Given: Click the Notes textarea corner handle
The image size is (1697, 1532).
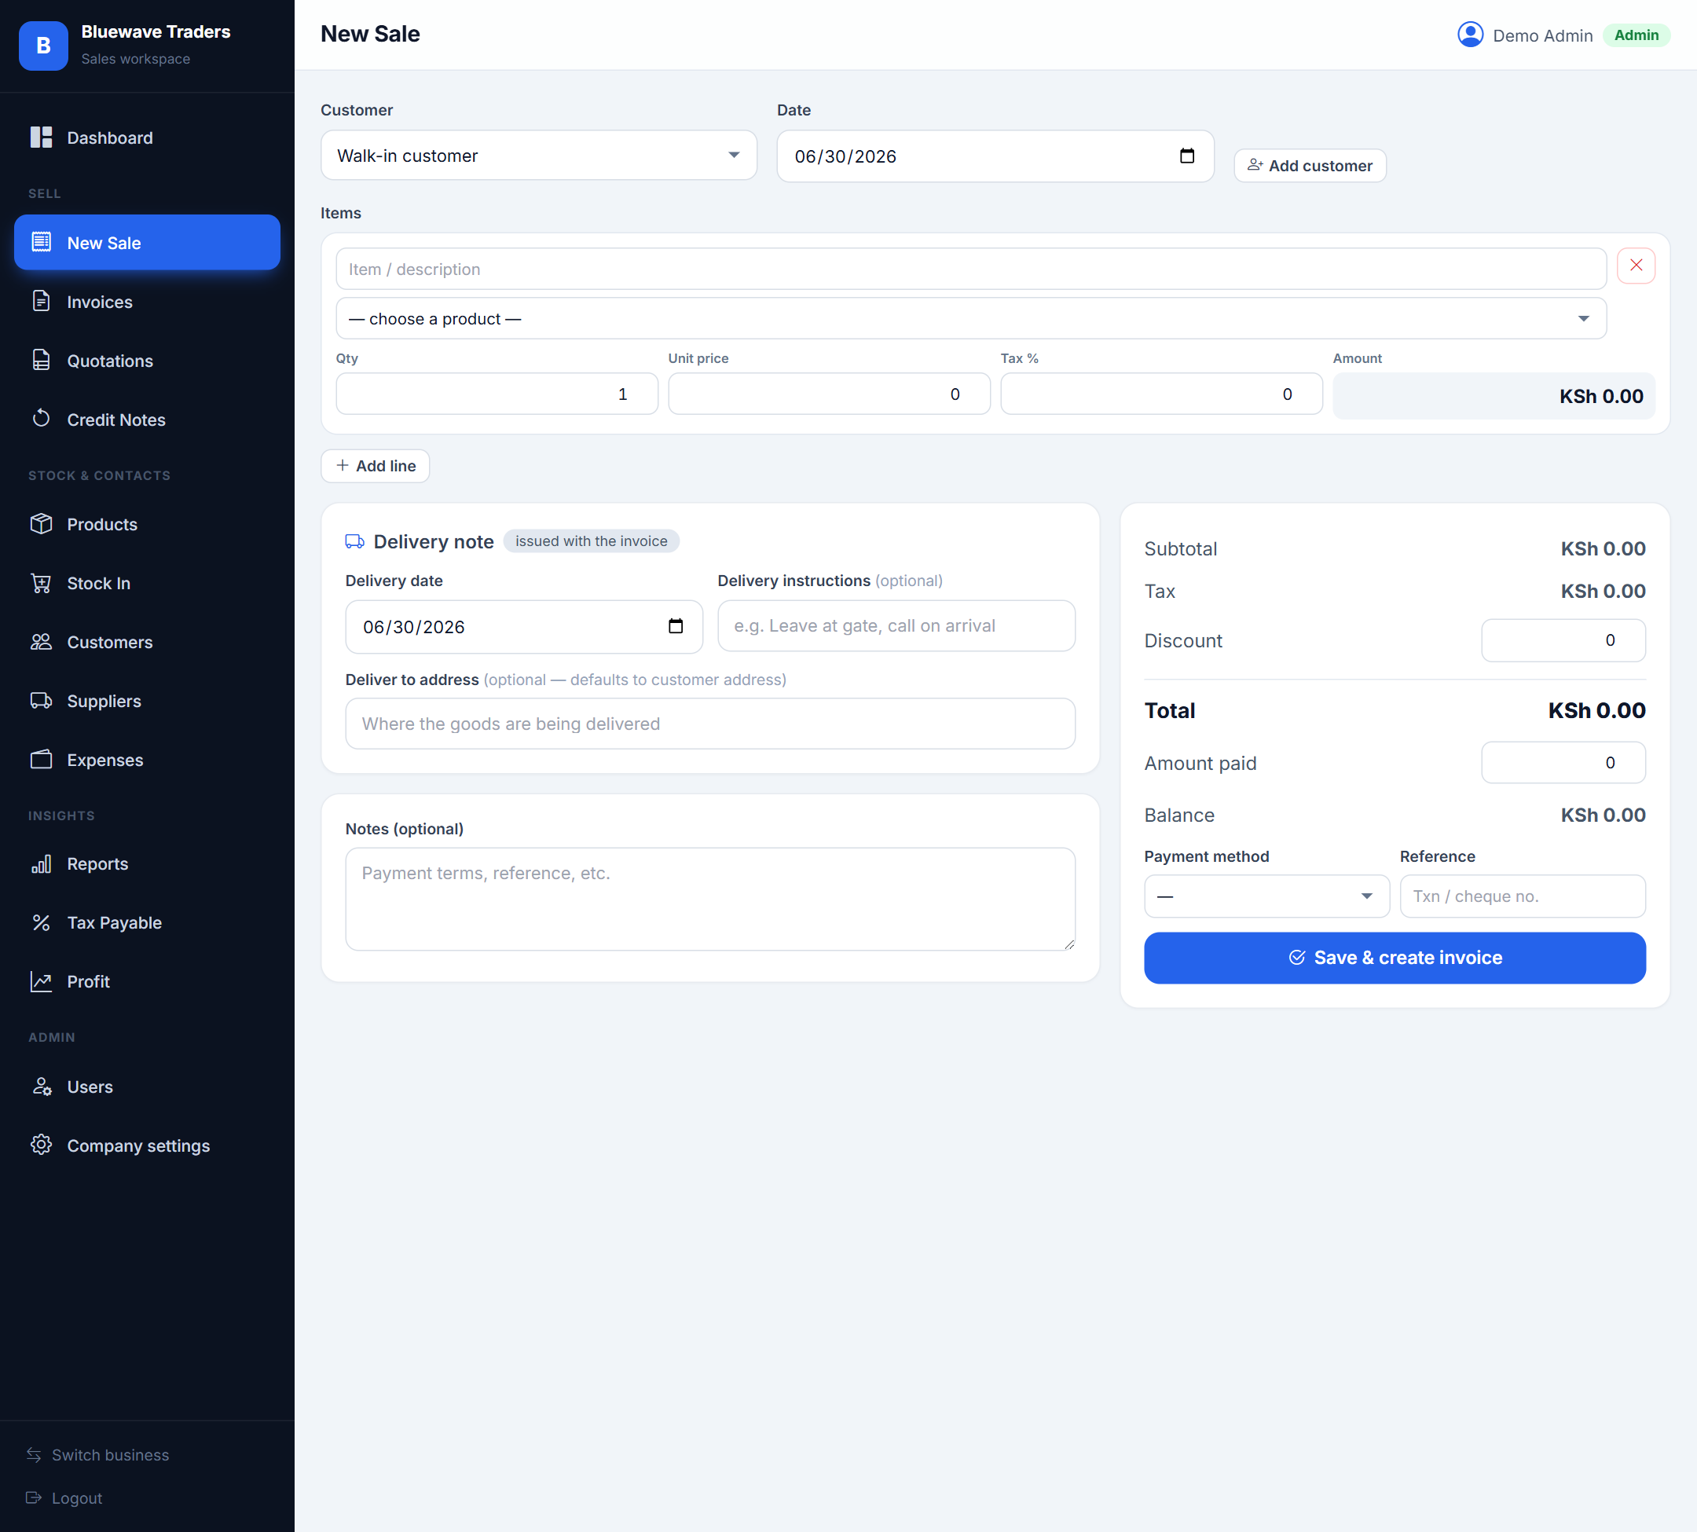Looking at the screenshot, I should (x=1069, y=944).
